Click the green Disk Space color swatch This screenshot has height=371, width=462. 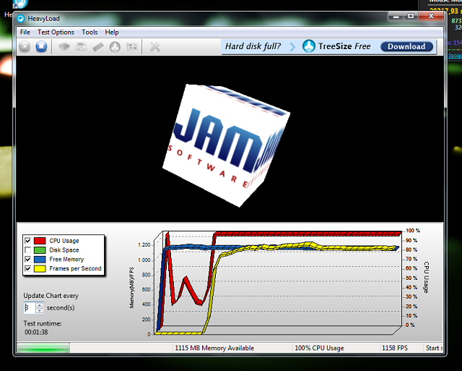click(x=40, y=250)
